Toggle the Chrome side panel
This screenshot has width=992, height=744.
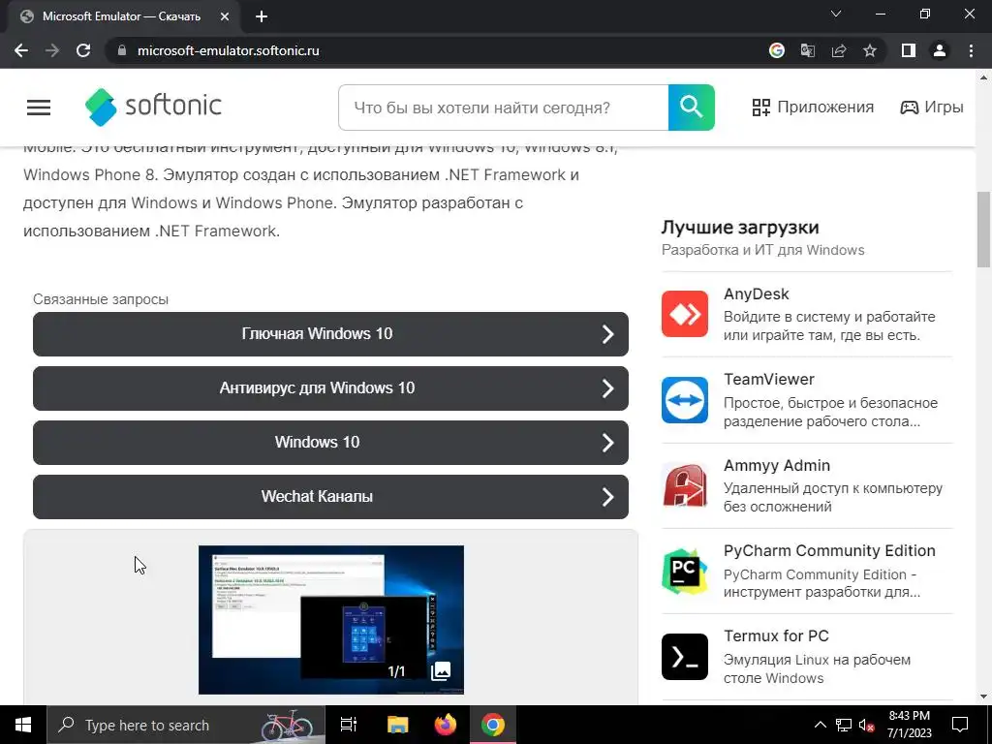(x=909, y=50)
